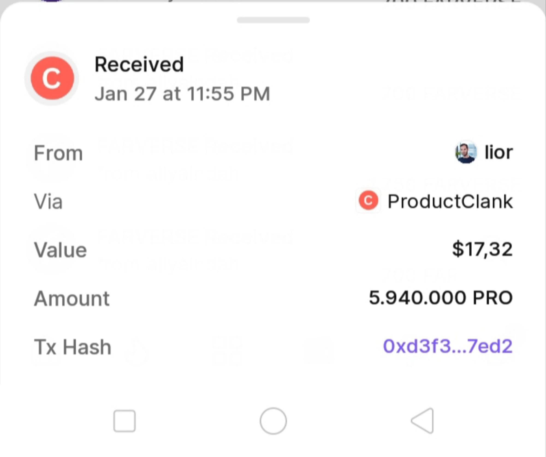Screen dimensions: 546x457
Task: Tap the large red ProductClank token icon
Action: pyautogui.click(x=52, y=78)
